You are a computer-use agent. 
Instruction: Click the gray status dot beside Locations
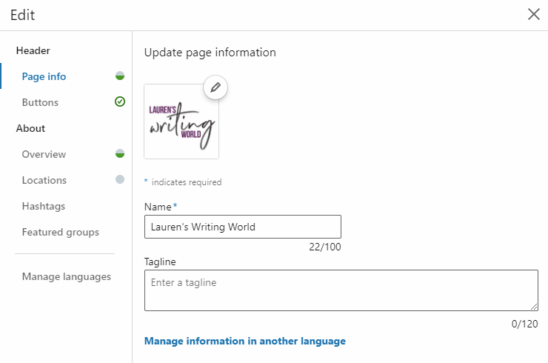pyautogui.click(x=120, y=179)
